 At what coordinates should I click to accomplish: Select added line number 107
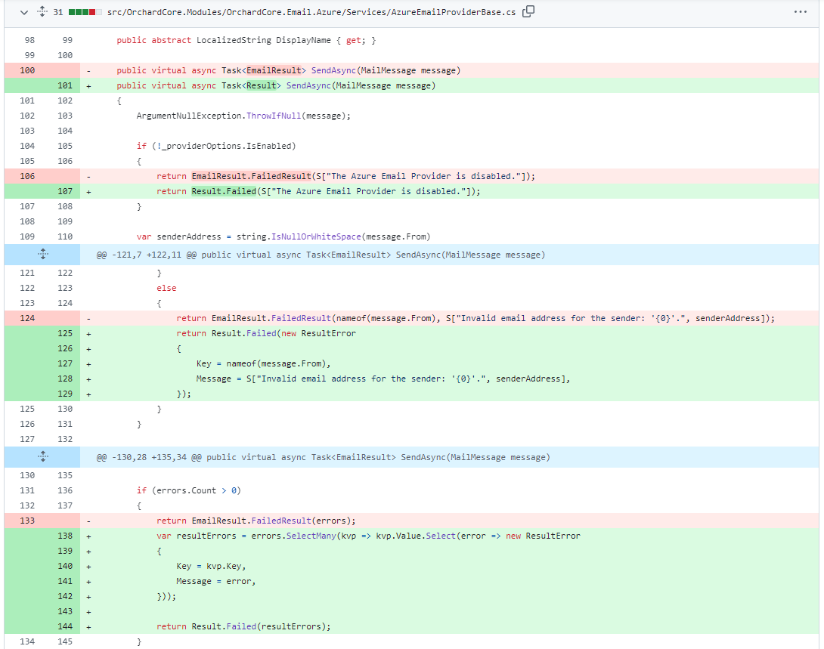click(65, 192)
